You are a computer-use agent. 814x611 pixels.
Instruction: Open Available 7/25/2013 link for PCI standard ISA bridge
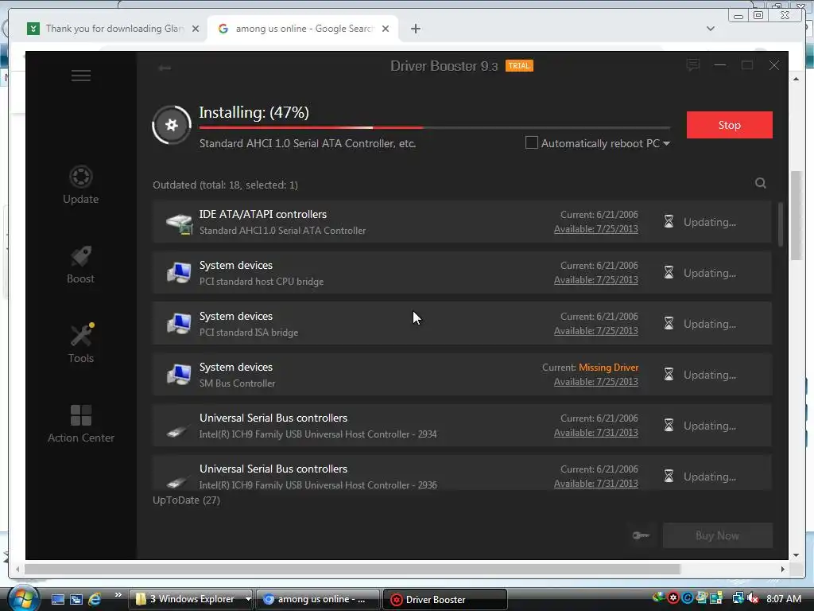point(596,331)
